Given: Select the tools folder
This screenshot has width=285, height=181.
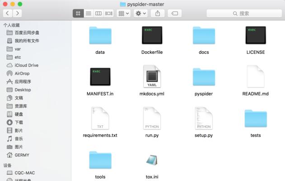Looking at the screenshot, I should point(100,160).
